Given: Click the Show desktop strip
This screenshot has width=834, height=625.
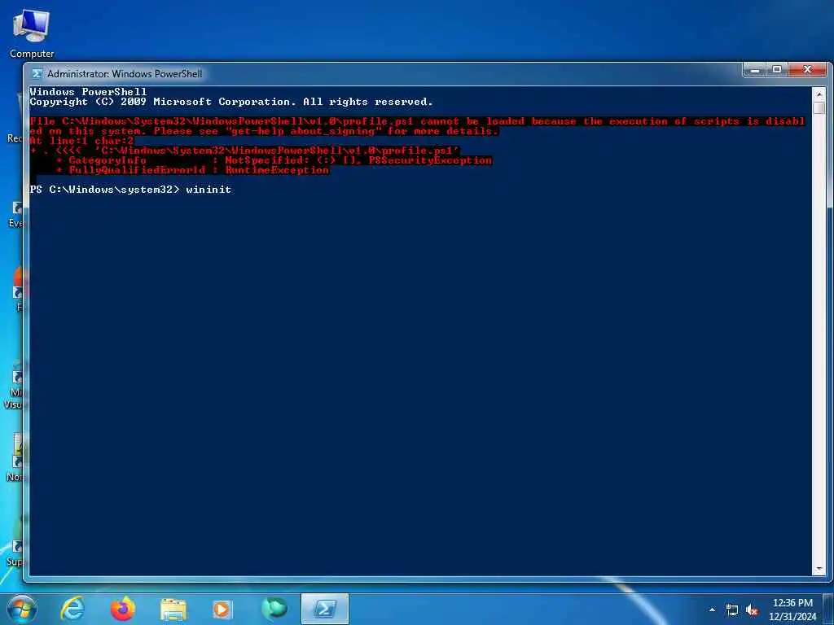Looking at the screenshot, I should tap(828, 610).
